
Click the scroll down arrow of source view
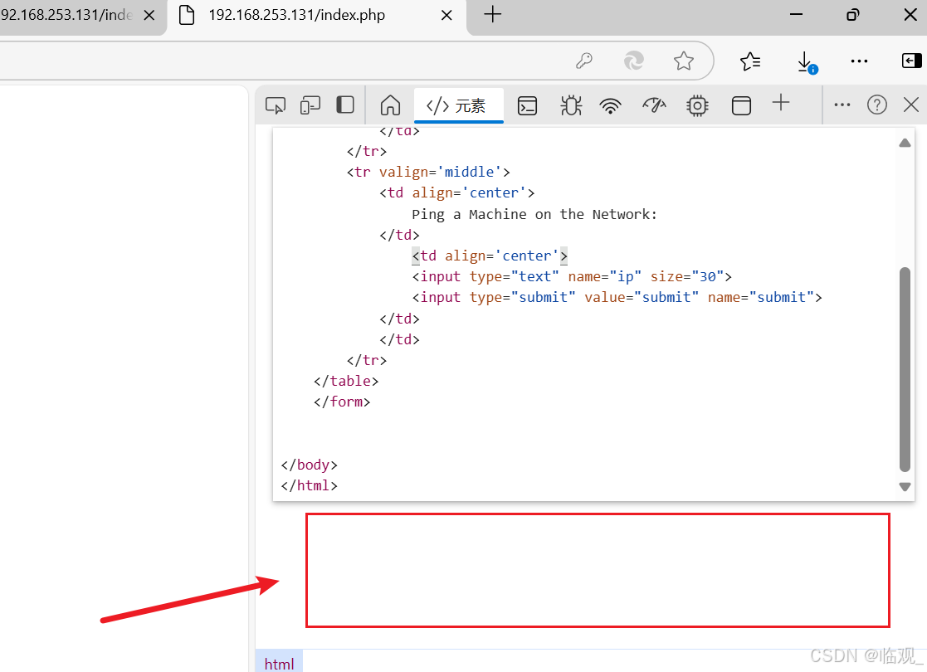pyautogui.click(x=905, y=486)
